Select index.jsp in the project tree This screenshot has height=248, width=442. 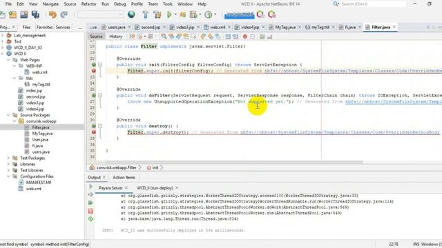[x=34, y=90]
